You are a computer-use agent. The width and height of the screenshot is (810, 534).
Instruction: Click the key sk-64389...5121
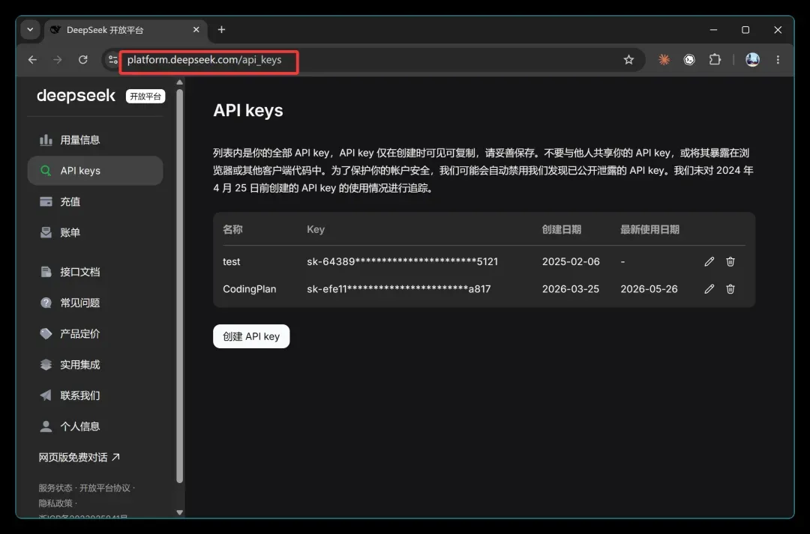click(403, 261)
